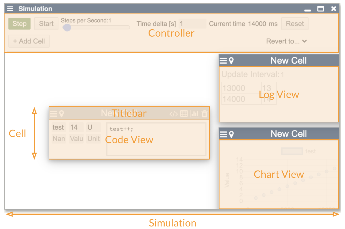This screenshot has height=229, width=345.
Task: Click the + Add Cell button
Action: click(x=29, y=41)
